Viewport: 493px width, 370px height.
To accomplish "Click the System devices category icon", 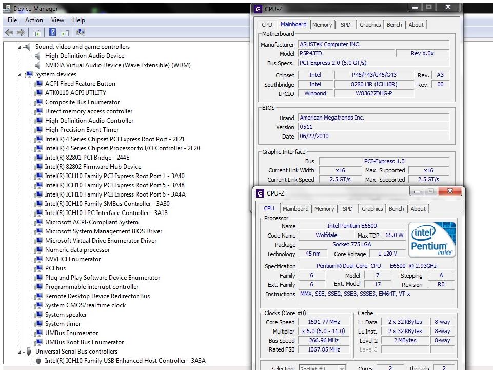I will click(x=29, y=74).
